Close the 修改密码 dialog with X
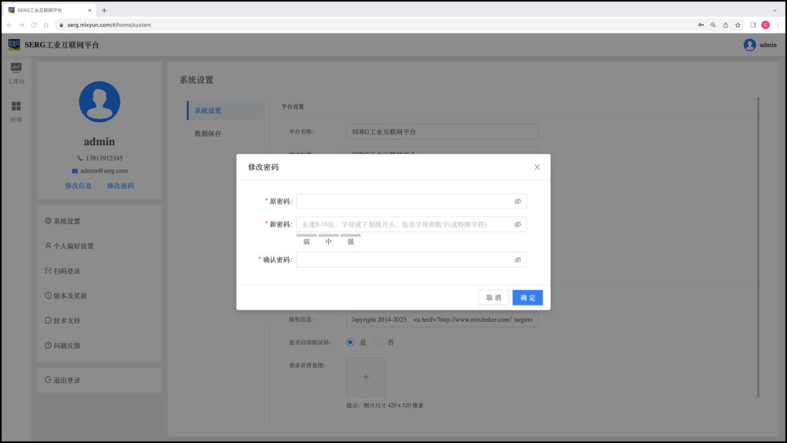This screenshot has height=443, width=787. (537, 167)
